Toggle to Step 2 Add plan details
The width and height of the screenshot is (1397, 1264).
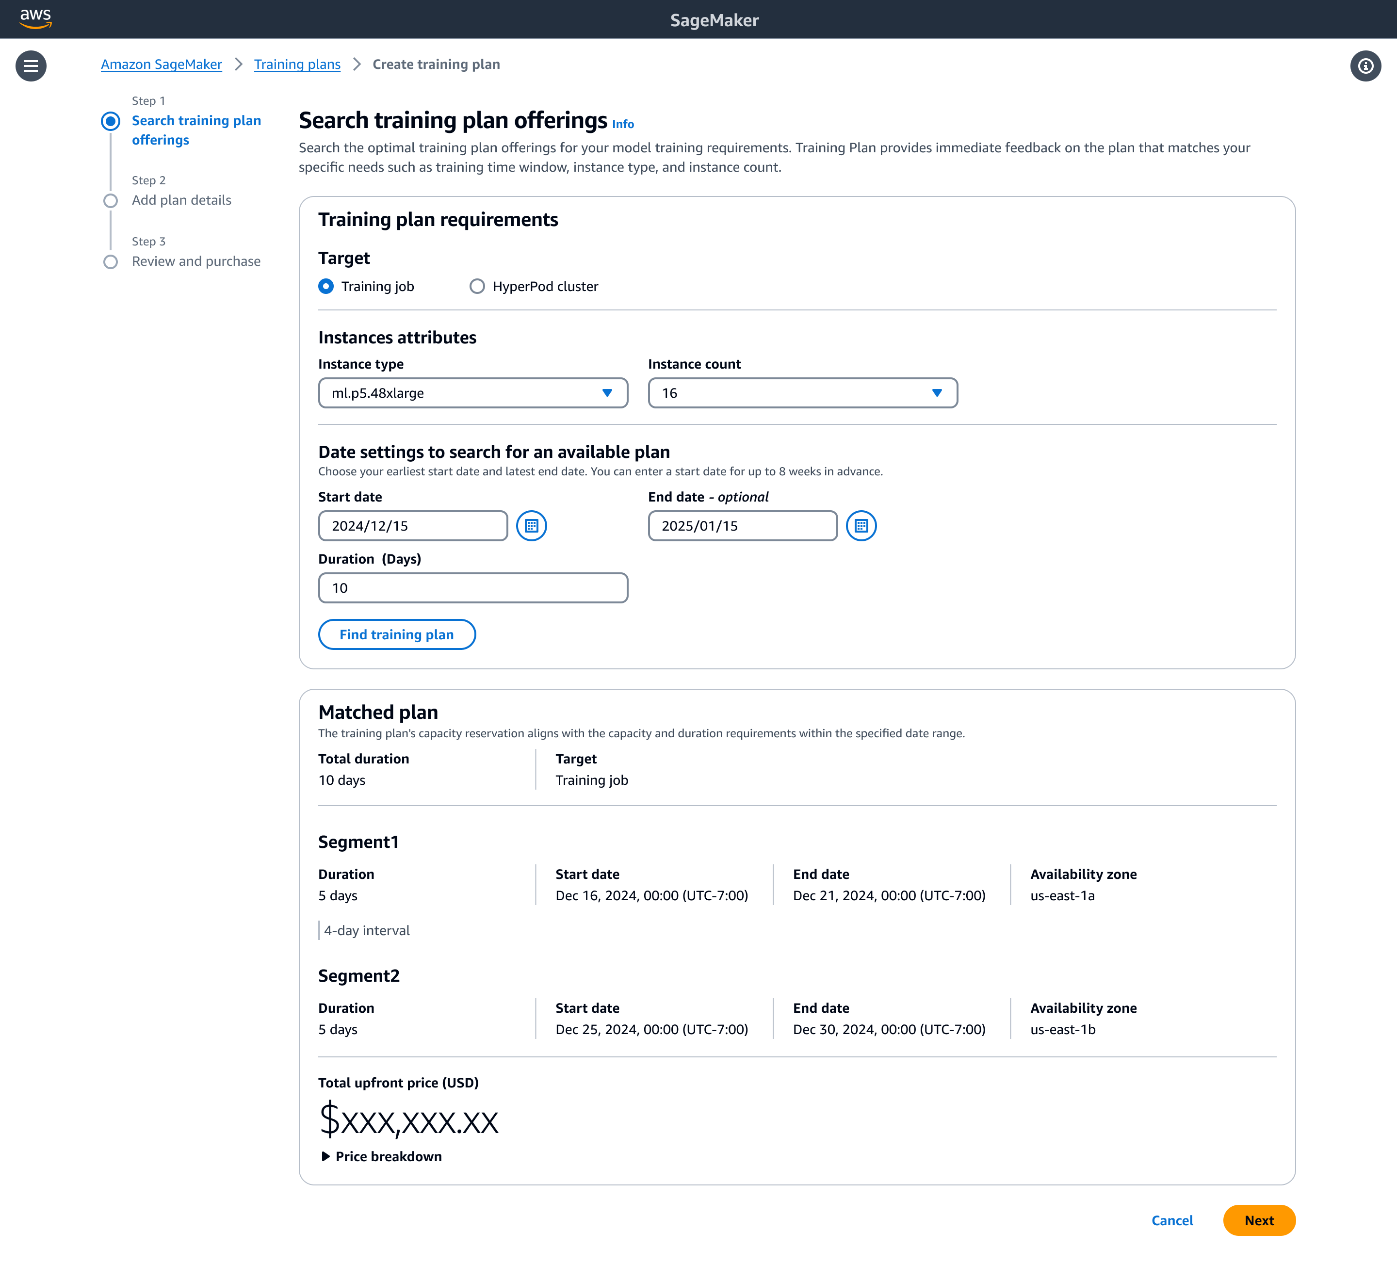181,199
